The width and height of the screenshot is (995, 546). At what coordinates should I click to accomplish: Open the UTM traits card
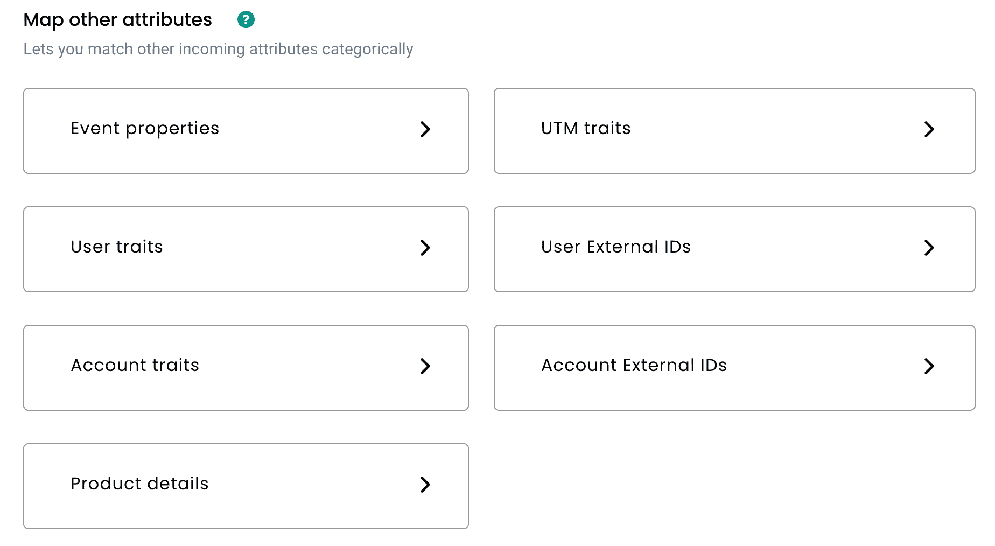[x=734, y=130]
